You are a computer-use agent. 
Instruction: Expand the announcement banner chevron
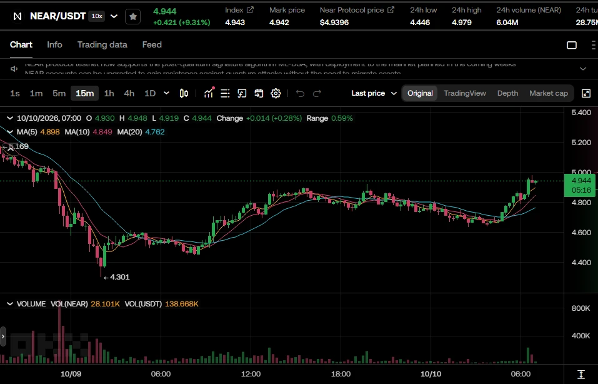[583, 69]
